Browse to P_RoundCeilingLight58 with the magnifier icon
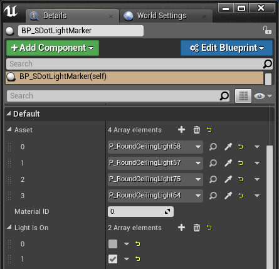 tap(213, 147)
